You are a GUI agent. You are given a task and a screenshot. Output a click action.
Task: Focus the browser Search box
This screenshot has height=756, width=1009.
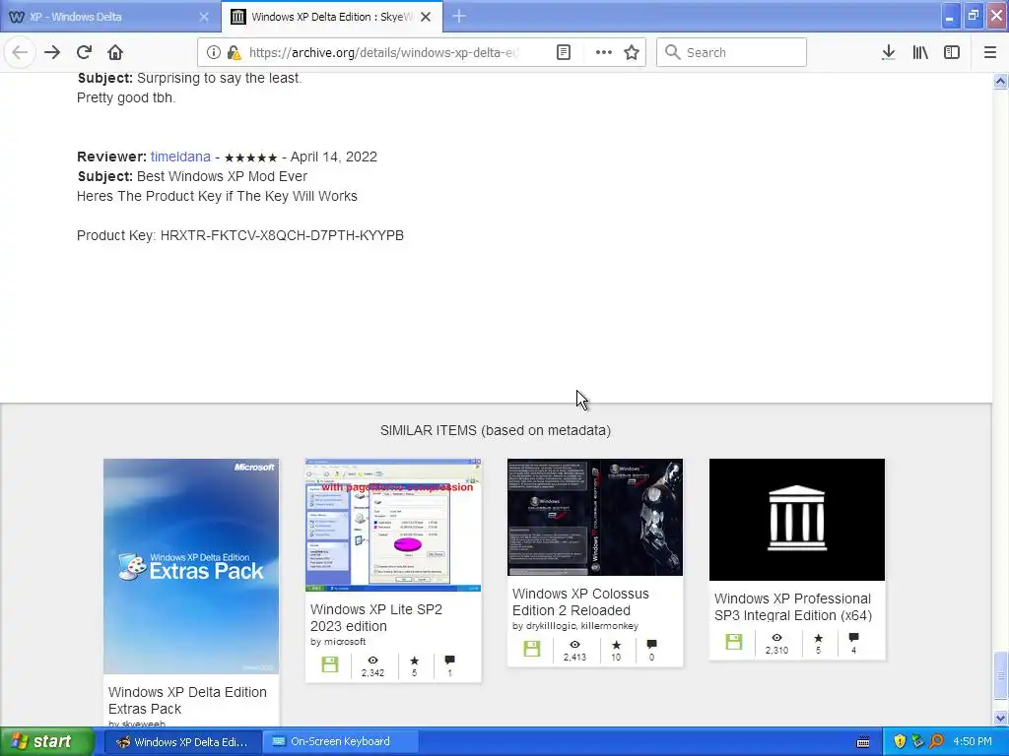point(732,52)
